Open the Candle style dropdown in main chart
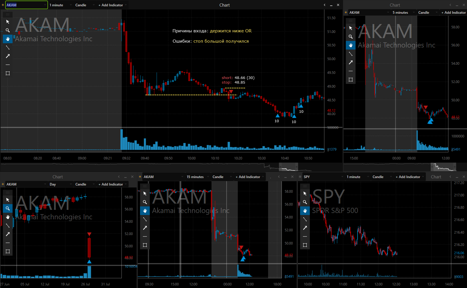Viewport: 467px width, 288px height. point(85,5)
